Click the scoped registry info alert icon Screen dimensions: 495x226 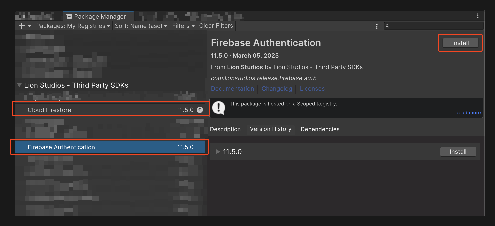(219, 108)
